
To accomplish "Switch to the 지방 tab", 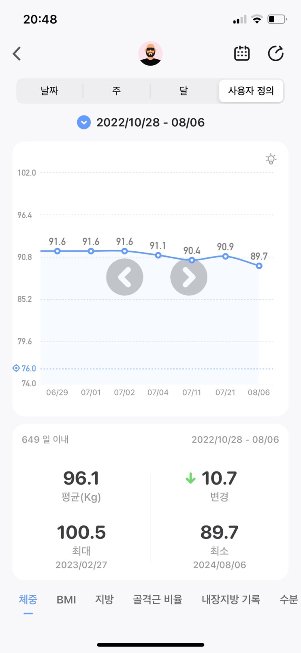I will tap(105, 599).
